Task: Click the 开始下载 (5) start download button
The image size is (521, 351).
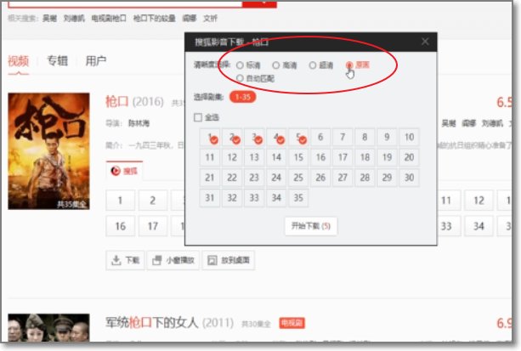Action: [311, 226]
